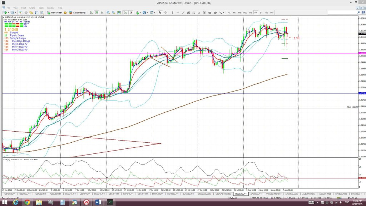This screenshot has height=206, width=366.
Task: Toggle the Navigator star-folder icon
Action: coord(31,13)
